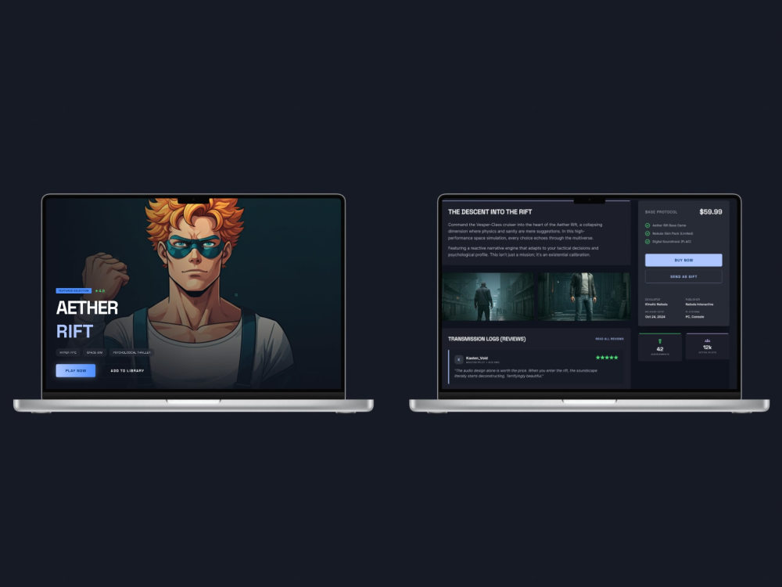Click the Oct 24, 2024 release date
Viewport: 782px width, 587px height.
click(655, 317)
